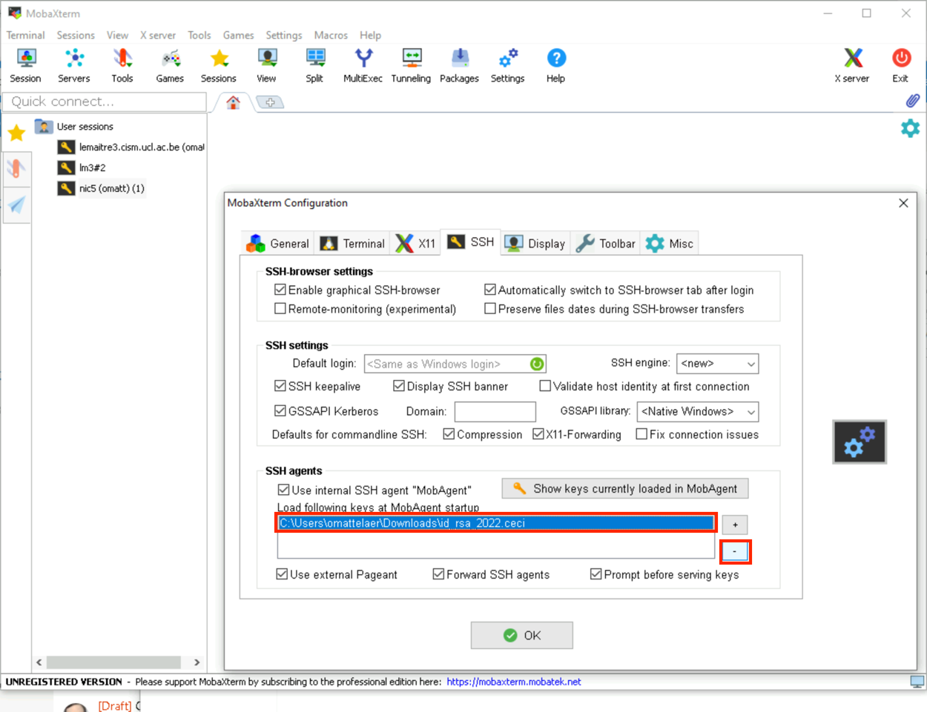Toggle Validate host identity at first connection
The height and width of the screenshot is (712, 927).
coord(545,386)
